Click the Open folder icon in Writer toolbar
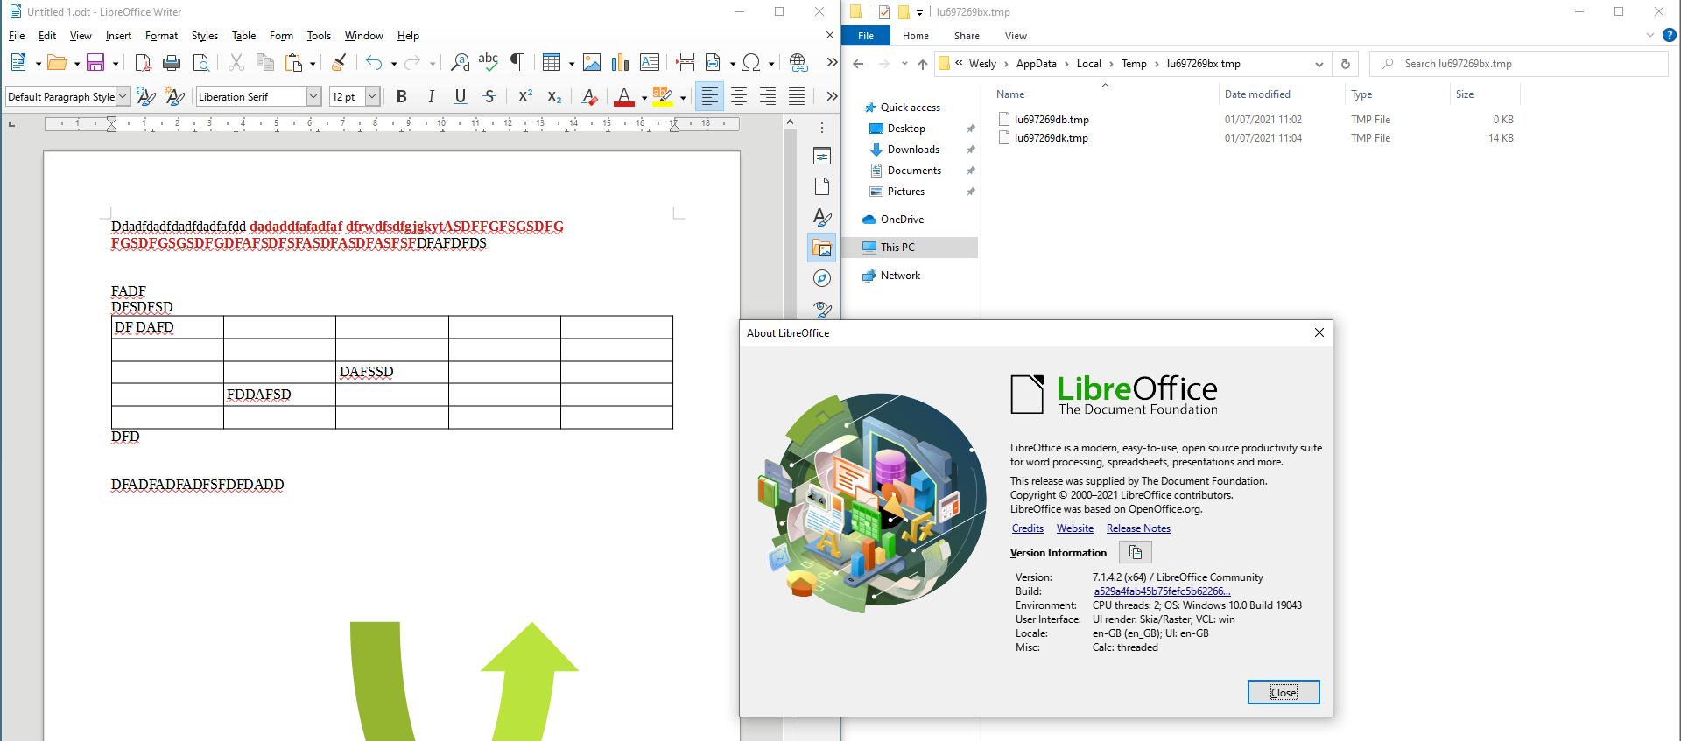The width and height of the screenshot is (1681, 741). coord(57,62)
